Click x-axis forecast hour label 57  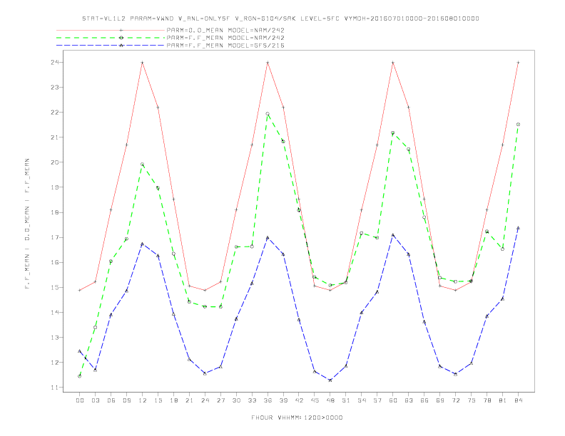(x=377, y=400)
